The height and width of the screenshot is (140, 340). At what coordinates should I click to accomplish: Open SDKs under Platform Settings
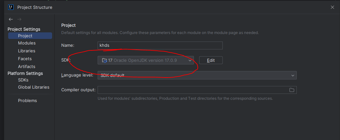click(23, 80)
